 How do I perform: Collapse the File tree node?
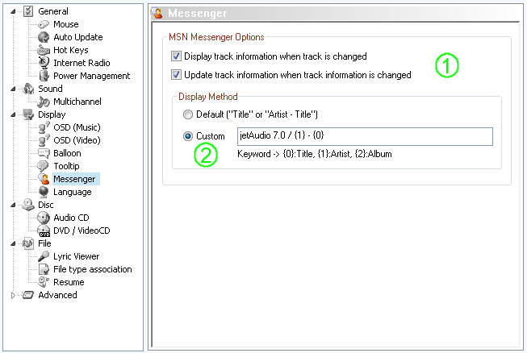point(13,243)
